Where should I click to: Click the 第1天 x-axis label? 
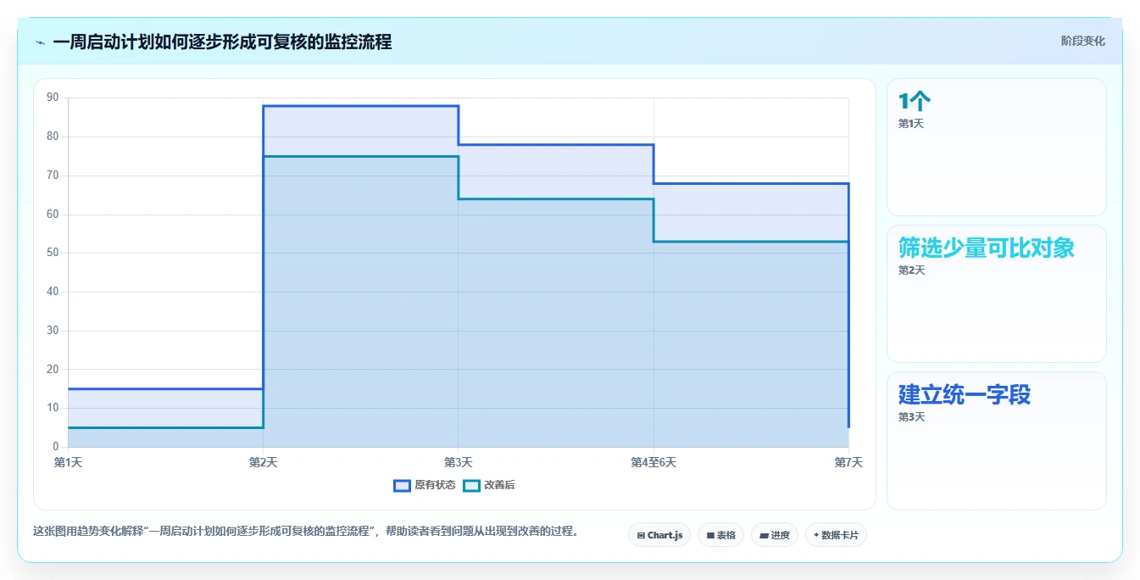[x=68, y=462]
